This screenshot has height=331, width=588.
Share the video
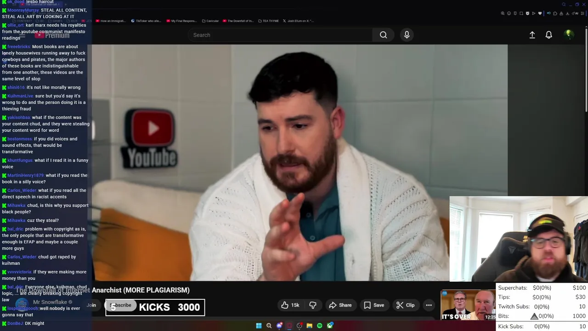click(x=340, y=305)
